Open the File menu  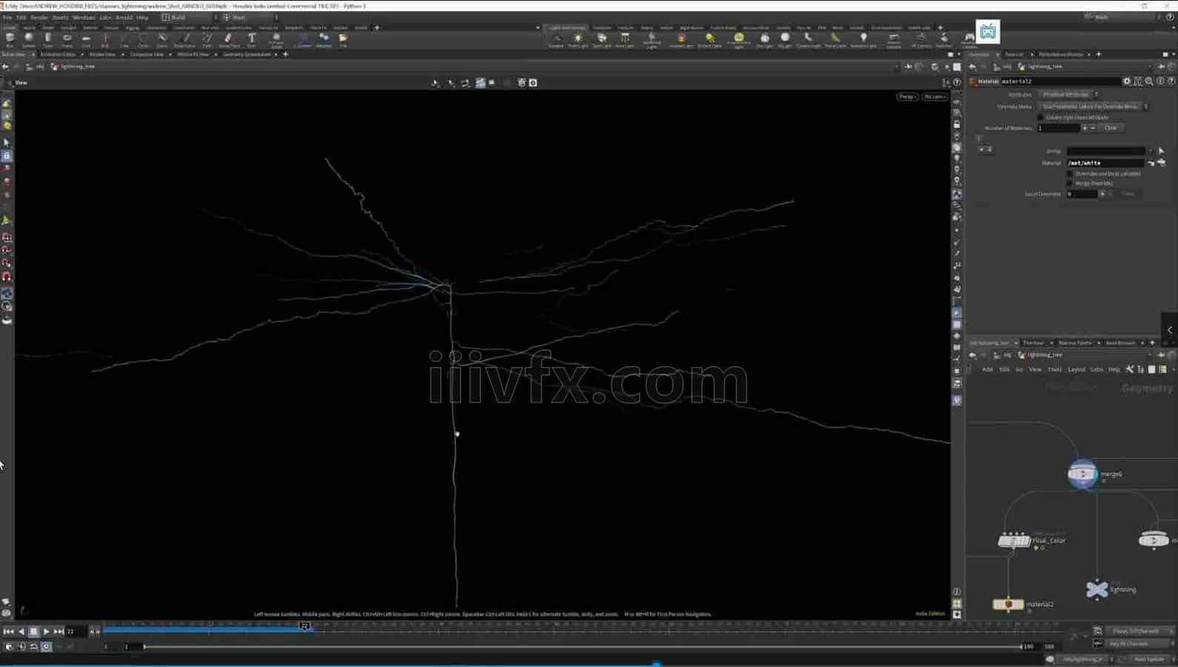pyautogui.click(x=7, y=17)
